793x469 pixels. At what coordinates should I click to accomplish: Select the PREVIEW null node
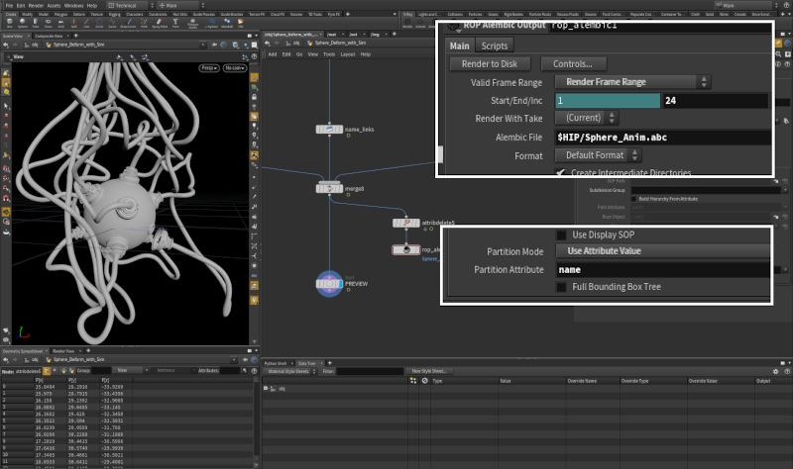(x=329, y=284)
